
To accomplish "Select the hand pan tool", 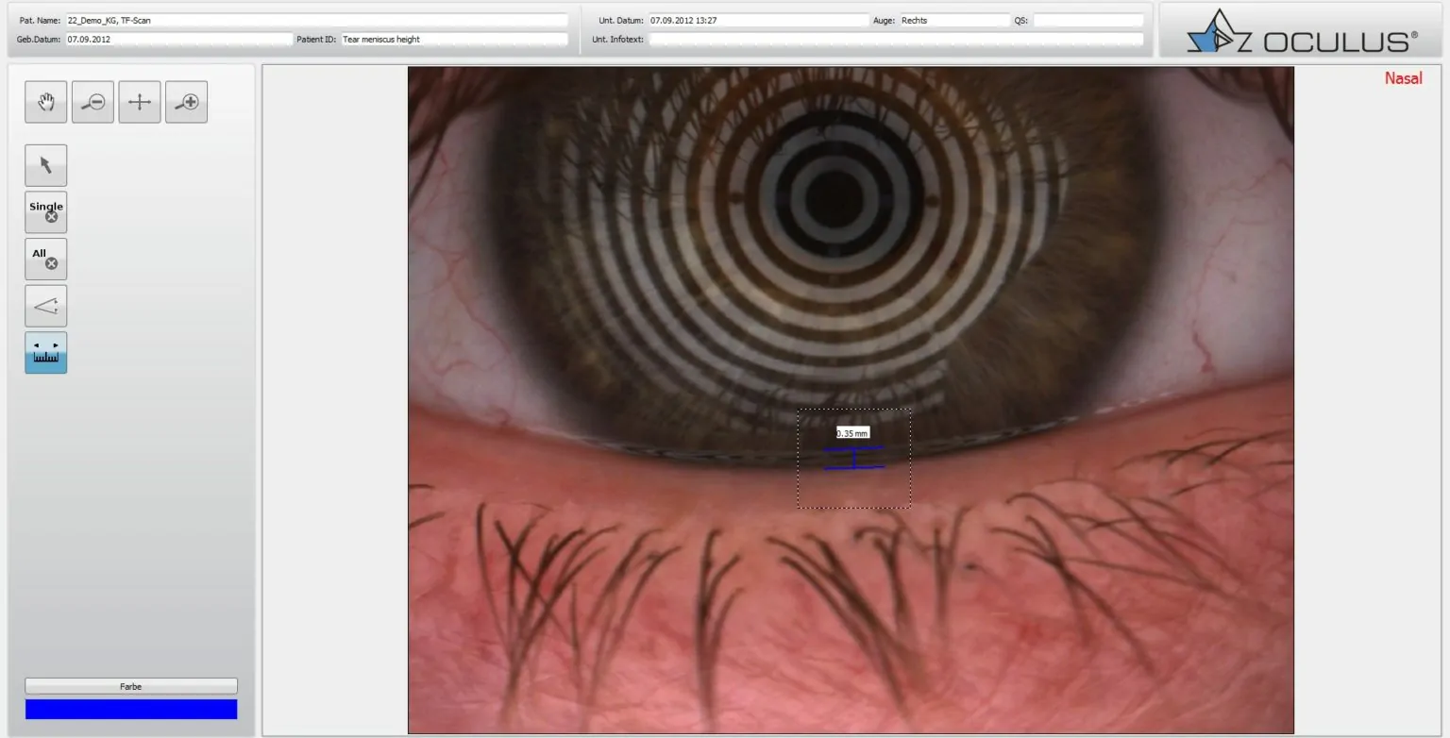I will coord(45,102).
